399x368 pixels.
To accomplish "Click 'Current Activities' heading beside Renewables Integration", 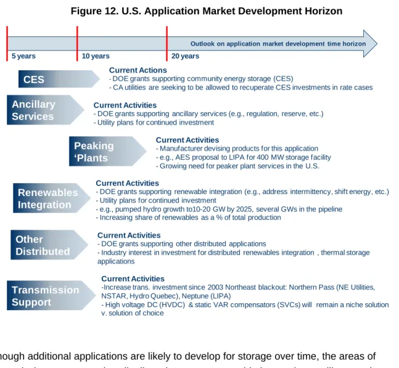I will [127, 183].
